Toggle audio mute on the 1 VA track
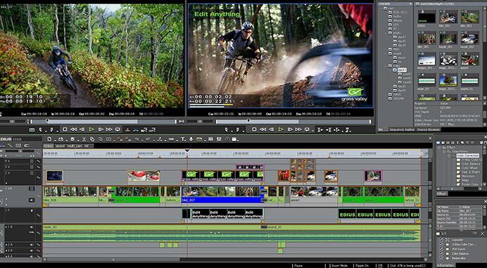 (32, 200)
